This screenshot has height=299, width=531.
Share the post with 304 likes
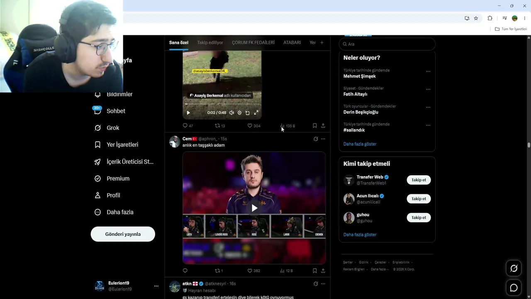[323, 125]
